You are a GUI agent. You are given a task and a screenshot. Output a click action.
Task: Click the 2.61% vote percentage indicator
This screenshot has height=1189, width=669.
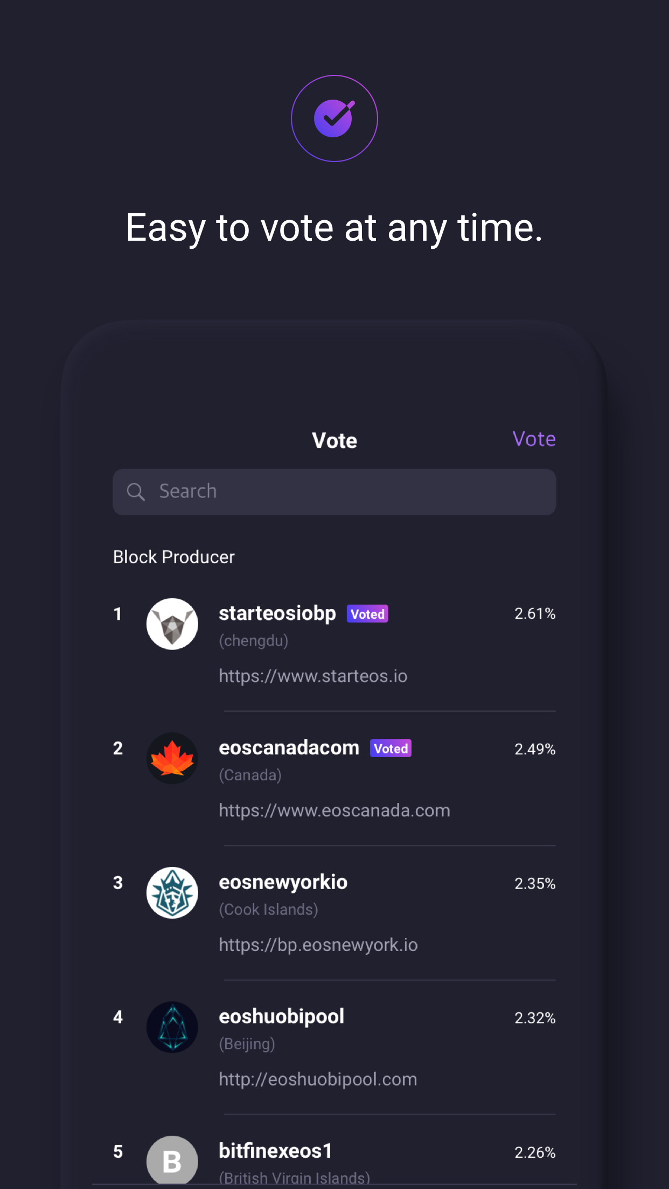535,613
